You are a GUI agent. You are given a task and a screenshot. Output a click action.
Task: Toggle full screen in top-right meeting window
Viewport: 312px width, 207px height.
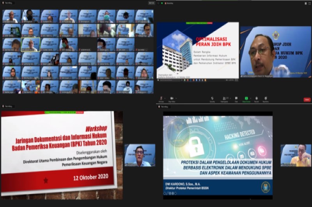(x=310, y=4)
